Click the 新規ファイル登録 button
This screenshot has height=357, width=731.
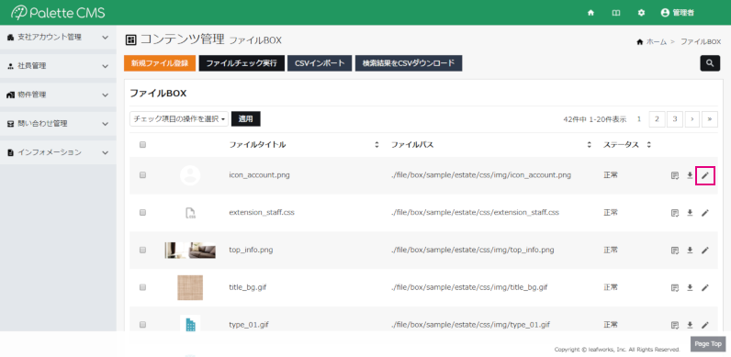click(x=160, y=63)
